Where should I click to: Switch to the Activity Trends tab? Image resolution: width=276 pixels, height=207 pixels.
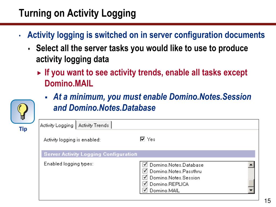(x=94, y=125)
